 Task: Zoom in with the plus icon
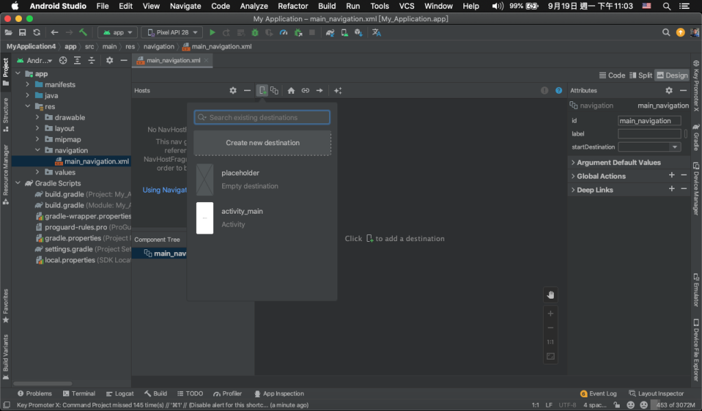pos(550,314)
